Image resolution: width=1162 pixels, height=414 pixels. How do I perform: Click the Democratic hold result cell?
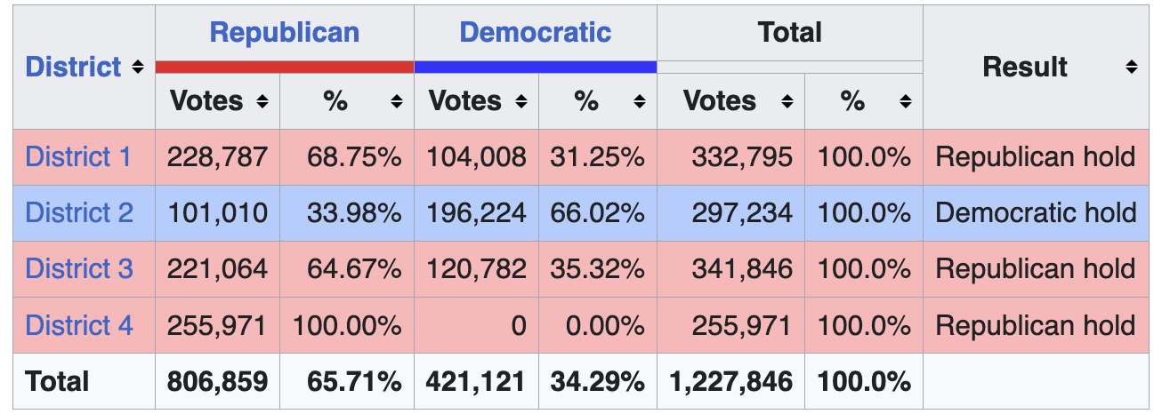pyautogui.click(x=1036, y=213)
